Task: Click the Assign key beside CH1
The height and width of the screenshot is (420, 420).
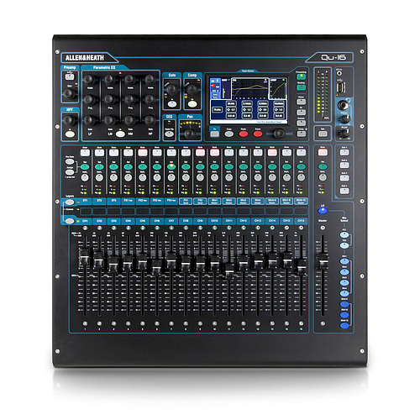Action: coord(70,172)
